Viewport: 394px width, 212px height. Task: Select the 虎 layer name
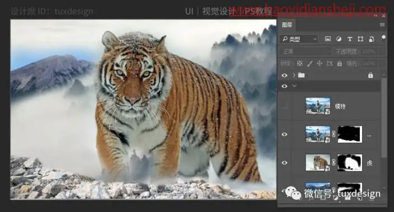point(369,163)
